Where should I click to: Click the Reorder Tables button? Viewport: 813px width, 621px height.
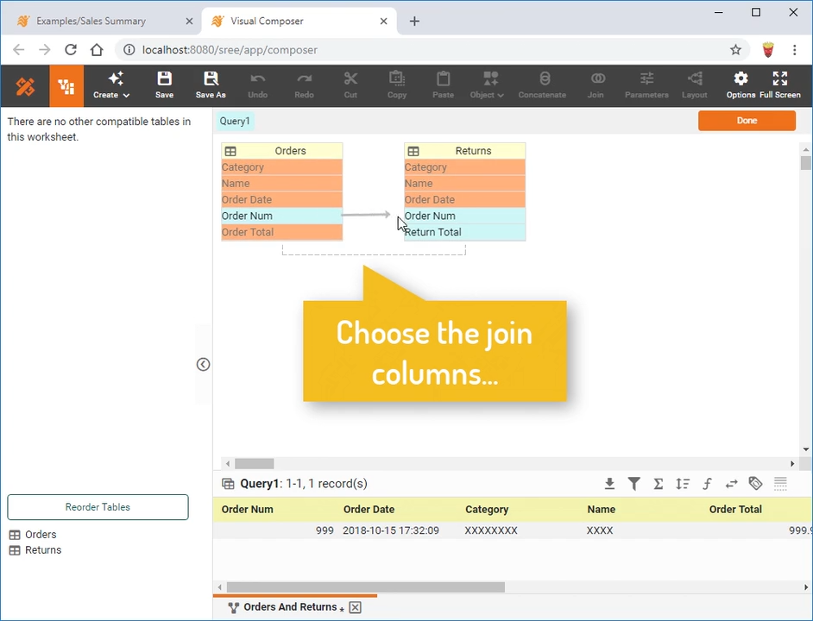tap(98, 507)
